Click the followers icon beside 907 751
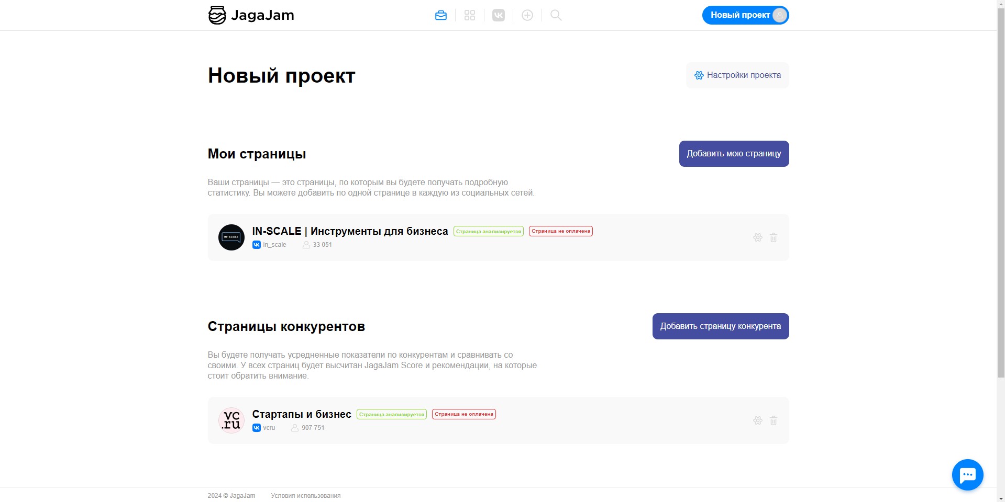This screenshot has height=502, width=1005. [x=295, y=428]
